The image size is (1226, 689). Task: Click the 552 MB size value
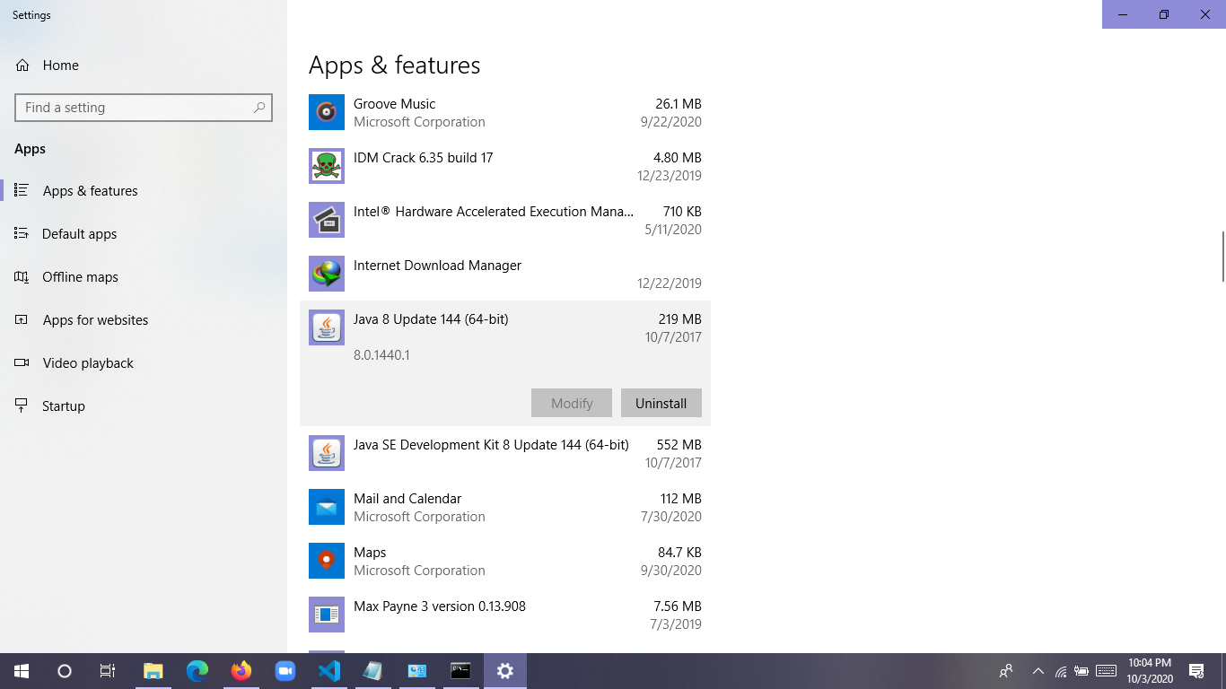[x=679, y=445]
